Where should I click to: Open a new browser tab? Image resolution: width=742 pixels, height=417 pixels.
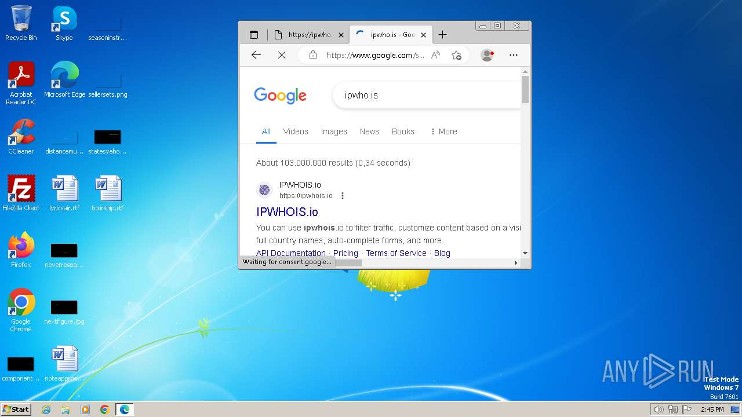pos(442,35)
